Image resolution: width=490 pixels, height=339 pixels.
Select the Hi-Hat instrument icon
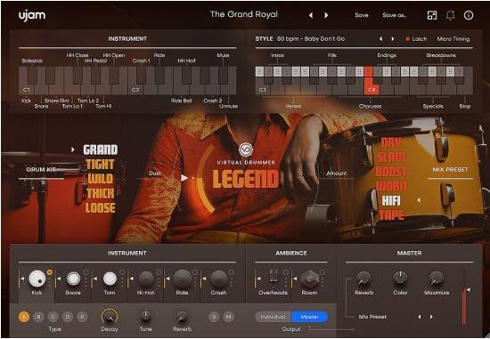coord(146,278)
